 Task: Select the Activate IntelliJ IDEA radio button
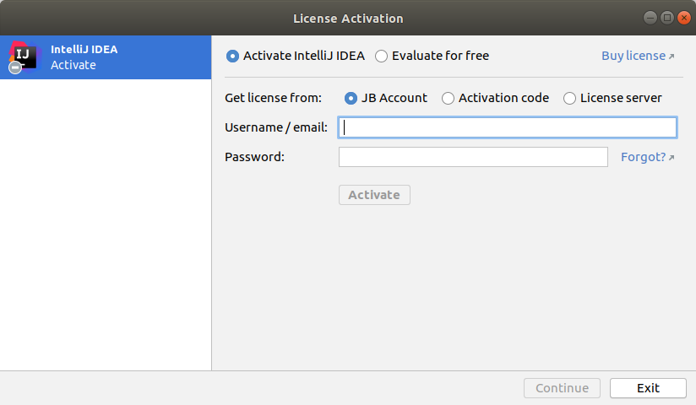coord(232,56)
